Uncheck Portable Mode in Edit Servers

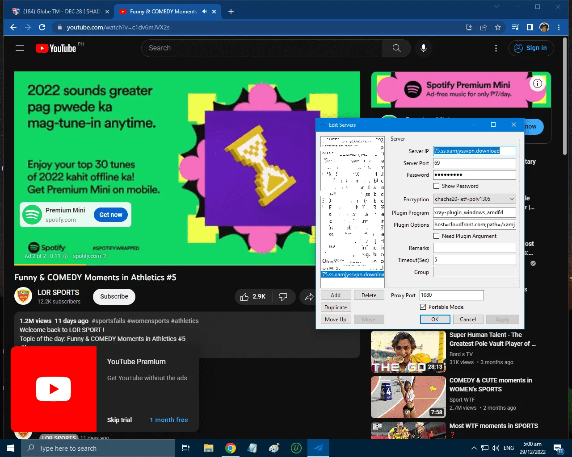click(x=423, y=307)
